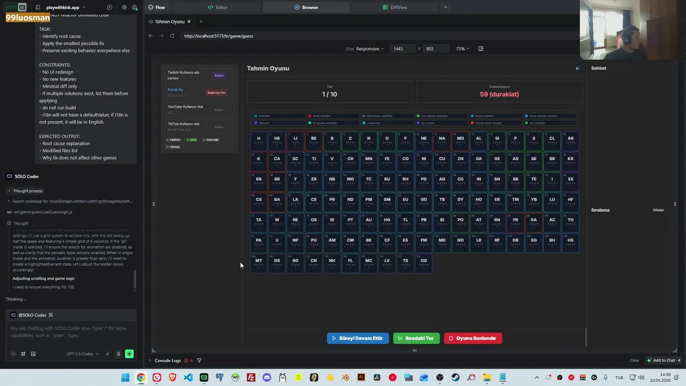Viewport: 686px width, 386px height.
Task: Open the GPT-5.3-Codex model dropdown
Action: 82,354
